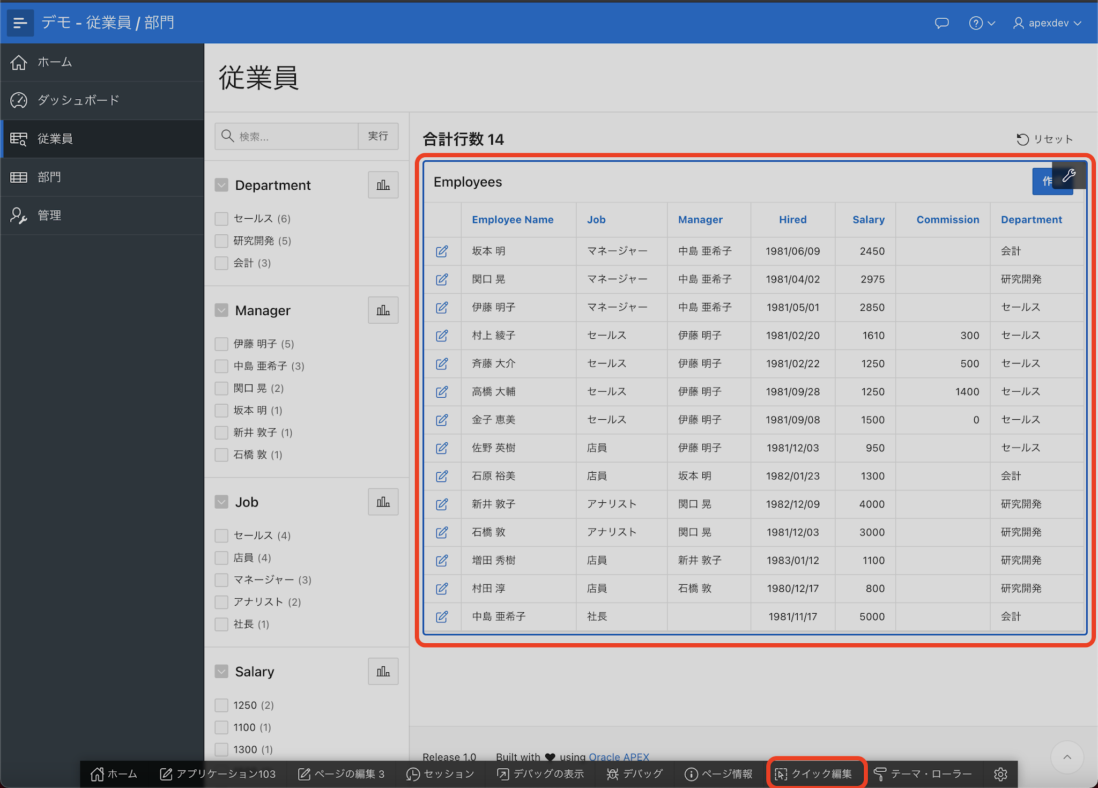Click the リセット reset button
Screen dimensions: 1098x788
[1044, 139]
